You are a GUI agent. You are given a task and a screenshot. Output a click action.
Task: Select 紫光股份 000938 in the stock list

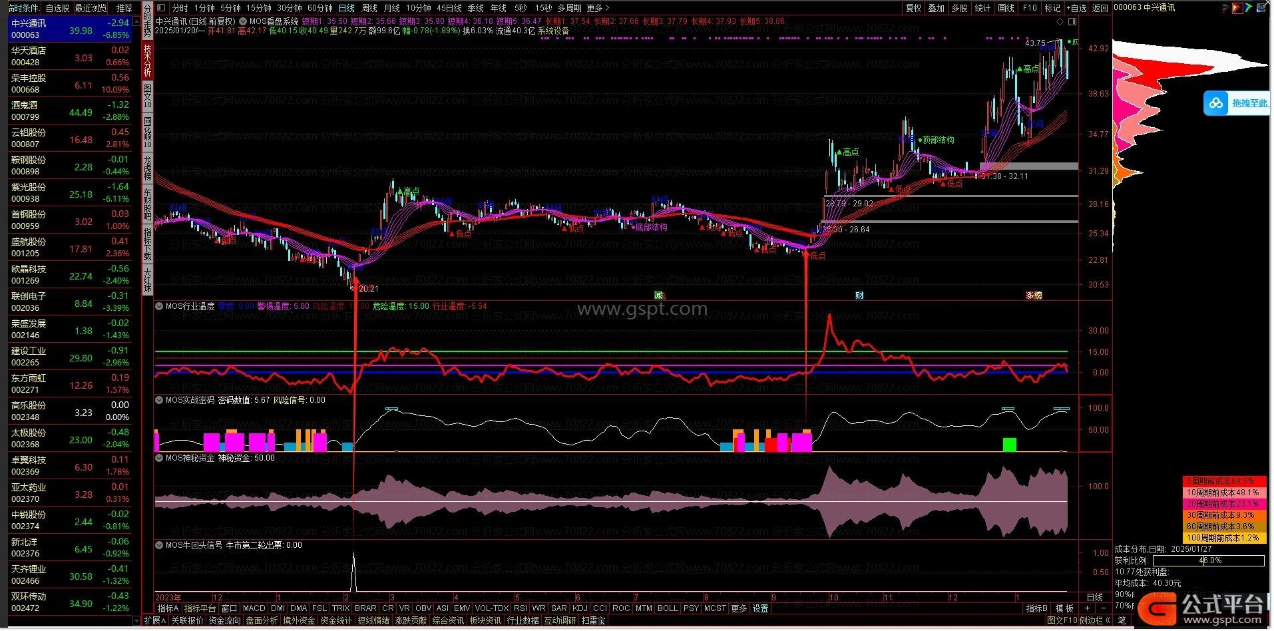71,192
